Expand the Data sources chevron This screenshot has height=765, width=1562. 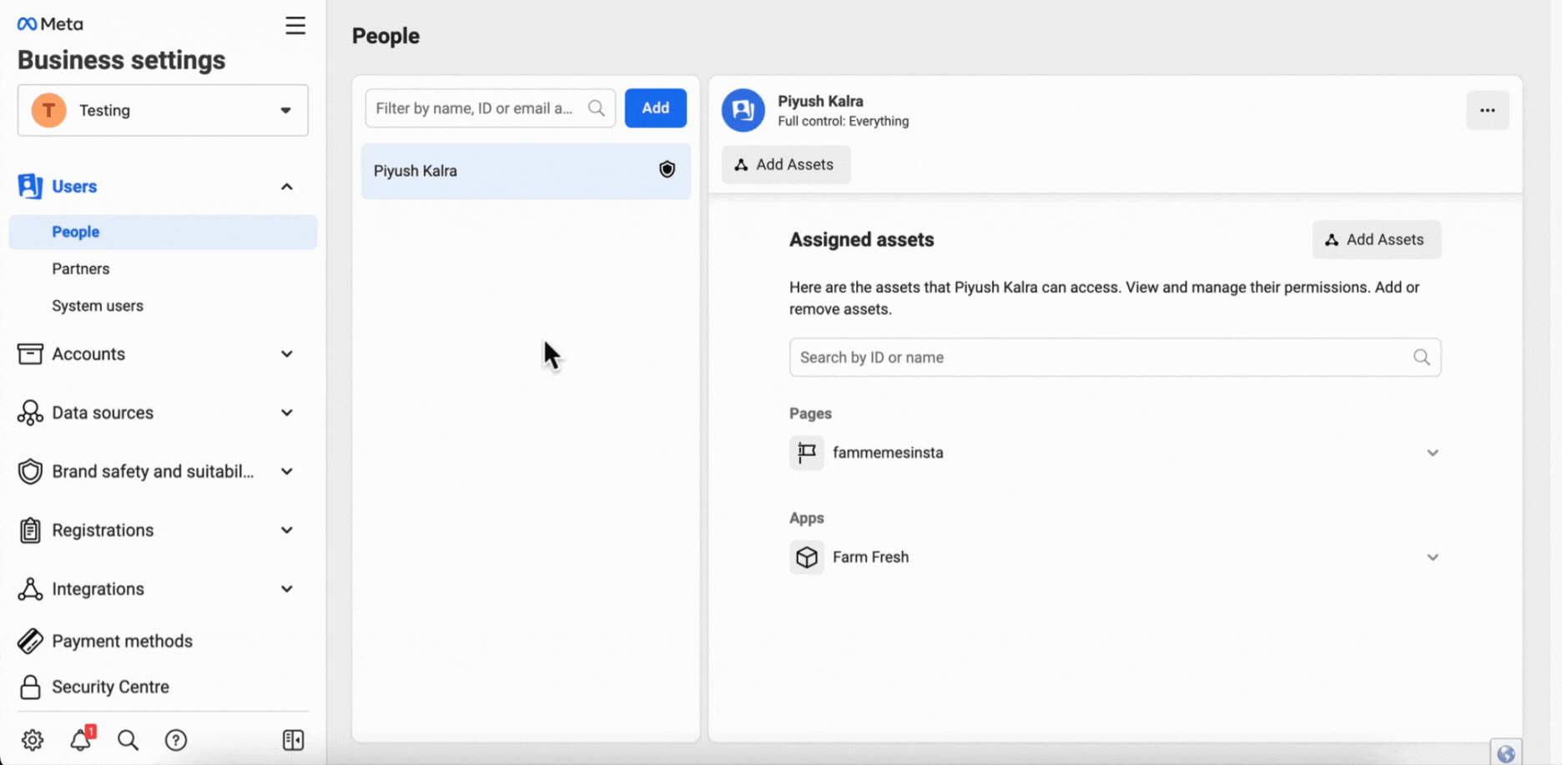pos(286,413)
